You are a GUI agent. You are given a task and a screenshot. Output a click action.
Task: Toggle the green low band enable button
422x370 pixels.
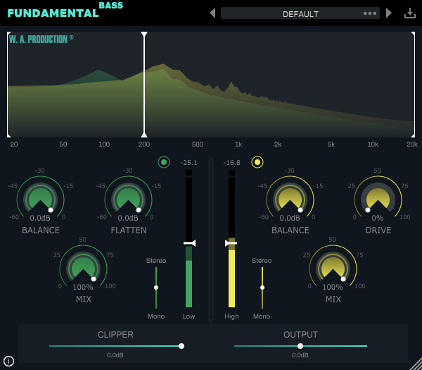164,162
